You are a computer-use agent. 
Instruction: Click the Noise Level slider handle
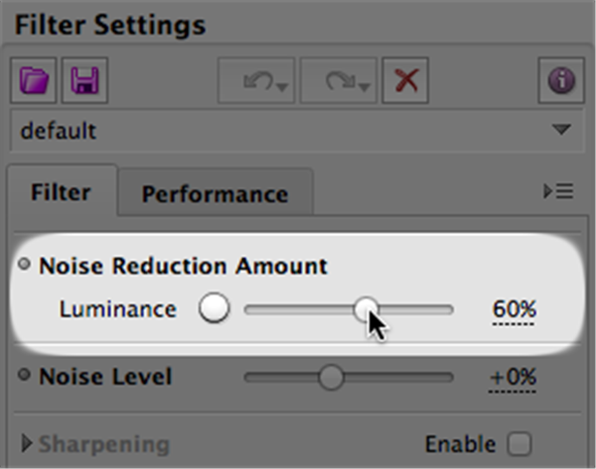point(330,377)
